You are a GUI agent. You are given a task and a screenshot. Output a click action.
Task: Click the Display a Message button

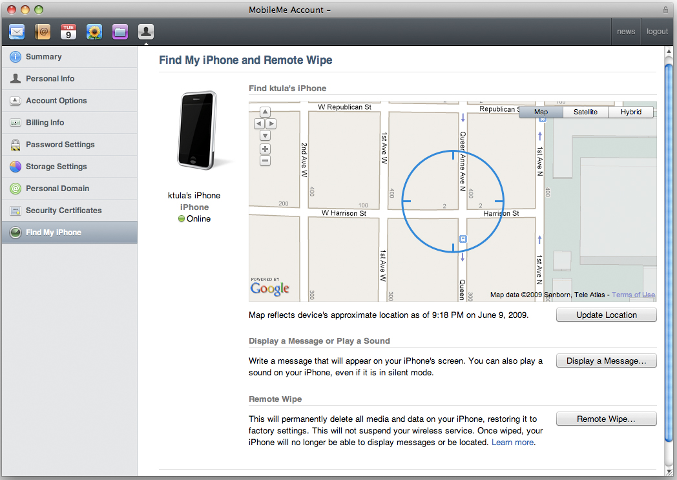click(606, 361)
